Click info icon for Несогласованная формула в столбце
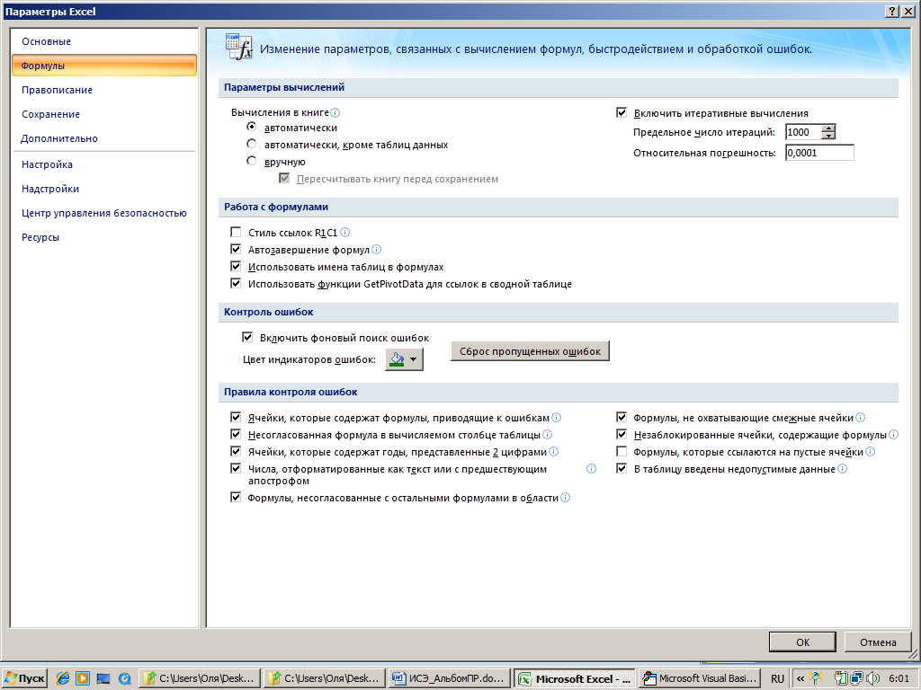The height and width of the screenshot is (690, 921). [x=548, y=435]
